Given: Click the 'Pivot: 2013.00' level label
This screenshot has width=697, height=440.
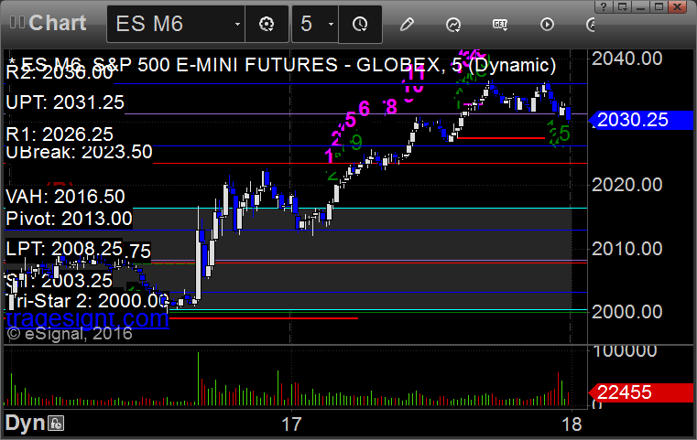Looking at the screenshot, I should tap(69, 219).
